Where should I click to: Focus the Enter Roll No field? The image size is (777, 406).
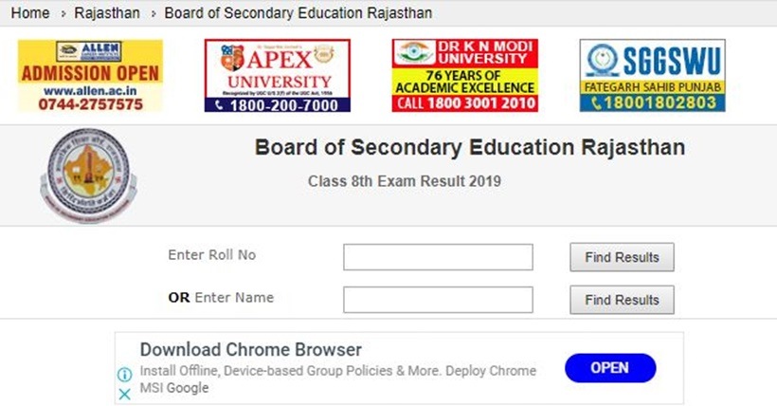[x=438, y=257]
